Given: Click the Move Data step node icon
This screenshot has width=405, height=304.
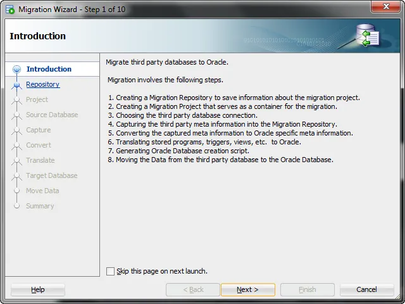Looking at the screenshot, I should [17, 191].
